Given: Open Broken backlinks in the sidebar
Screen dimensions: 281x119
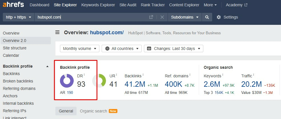Looking at the screenshot, I should click(18, 81).
